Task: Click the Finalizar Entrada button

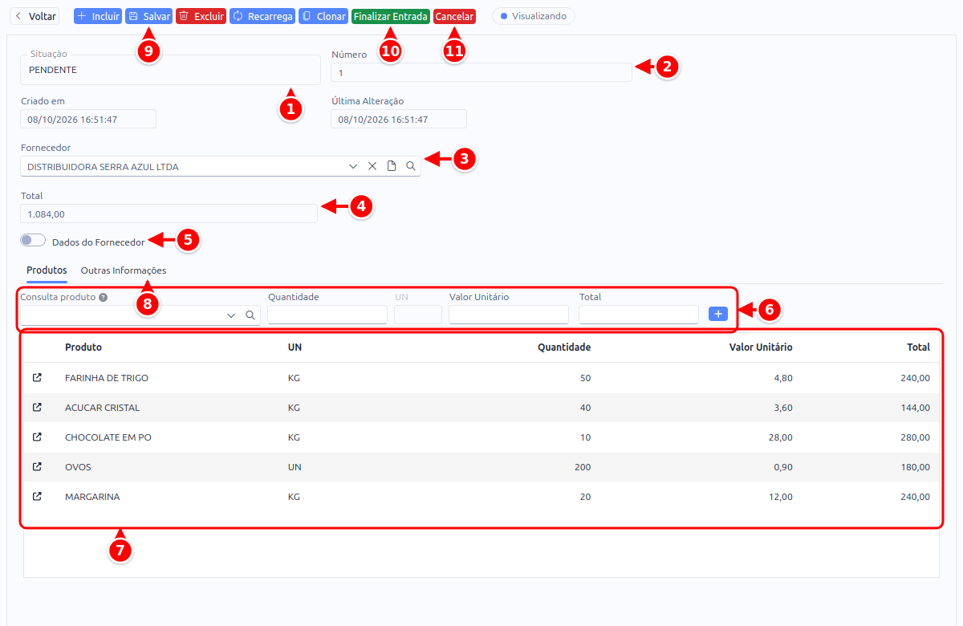Action: click(x=391, y=16)
